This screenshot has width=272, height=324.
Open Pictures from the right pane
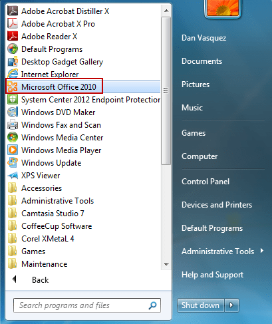(196, 84)
